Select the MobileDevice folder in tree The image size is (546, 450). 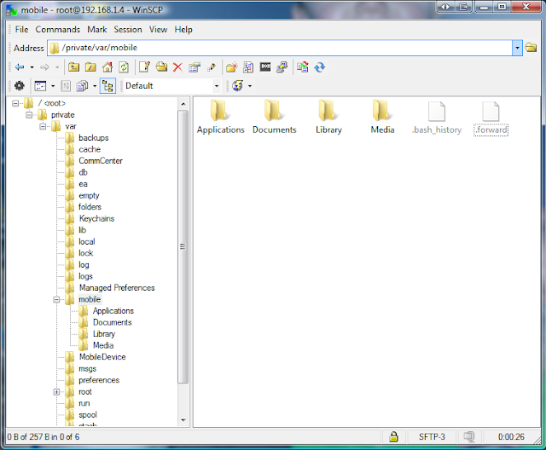click(x=102, y=357)
